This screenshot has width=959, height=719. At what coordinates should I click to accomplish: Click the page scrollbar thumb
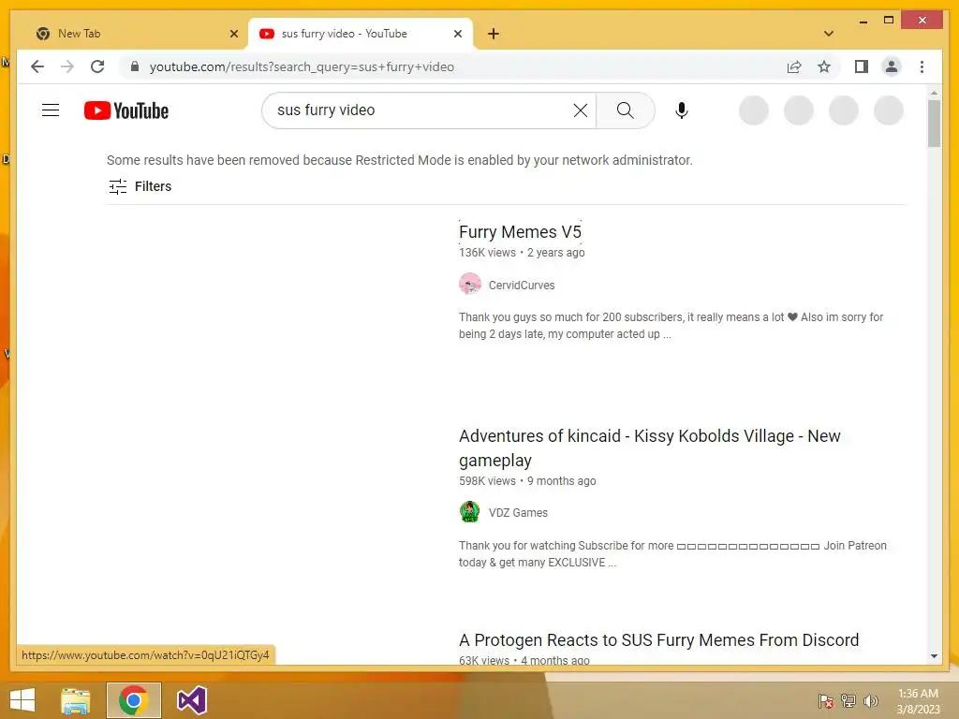point(934,124)
